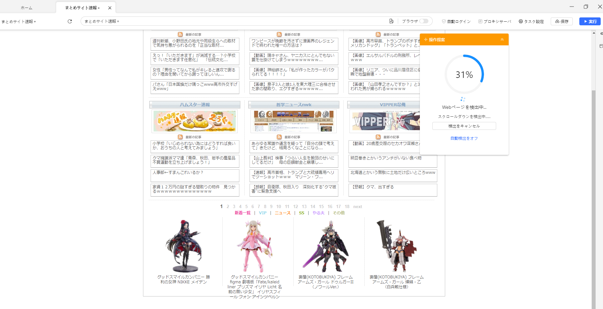Go to the next page of pagination

click(357, 206)
